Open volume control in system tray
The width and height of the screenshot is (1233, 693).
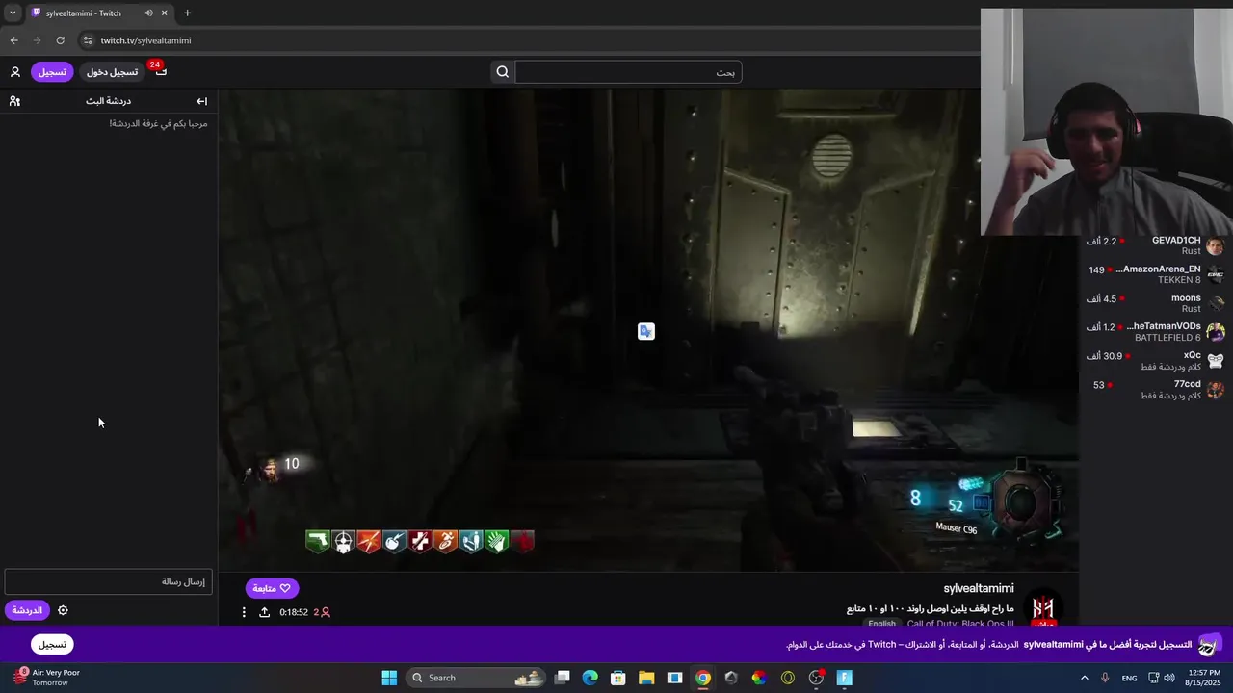click(x=1169, y=678)
